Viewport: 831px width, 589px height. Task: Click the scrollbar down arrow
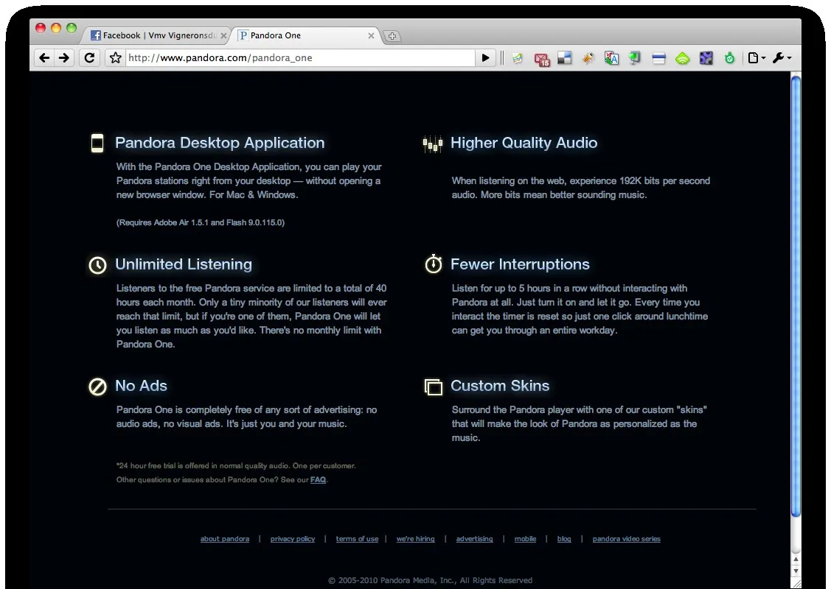tap(796, 571)
